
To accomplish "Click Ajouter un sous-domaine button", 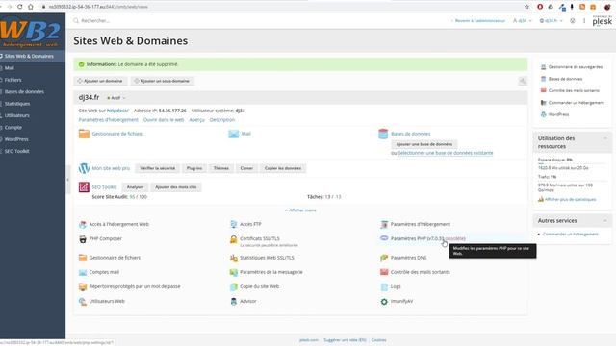I will pos(162,81).
